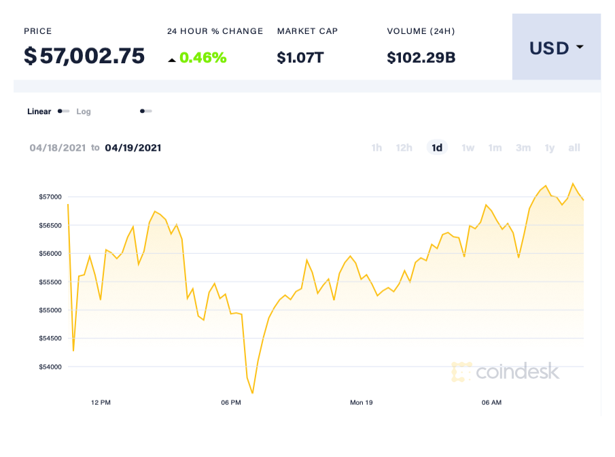Select the 1d time range
The image size is (615, 457).
click(437, 148)
